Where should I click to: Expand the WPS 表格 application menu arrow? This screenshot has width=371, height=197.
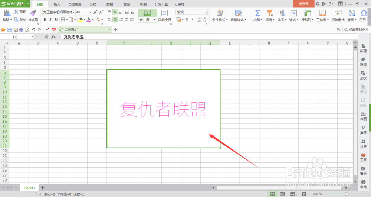pyautogui.click(x=28, y=4)
